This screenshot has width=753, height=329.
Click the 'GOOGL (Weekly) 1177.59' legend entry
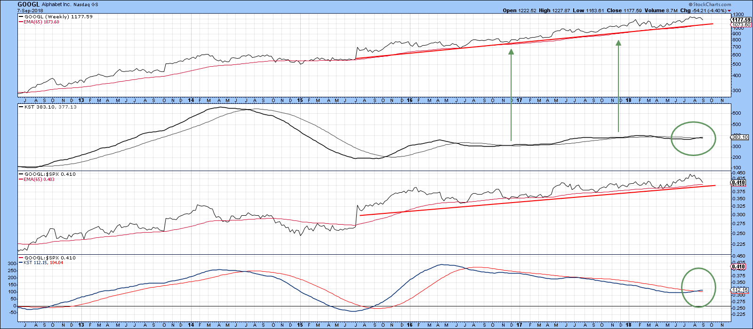56,16
